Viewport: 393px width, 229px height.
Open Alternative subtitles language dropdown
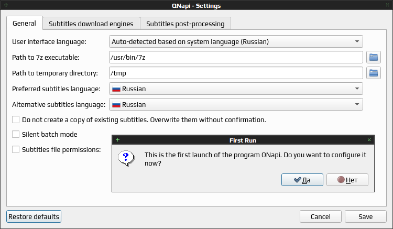click(236, 104)
